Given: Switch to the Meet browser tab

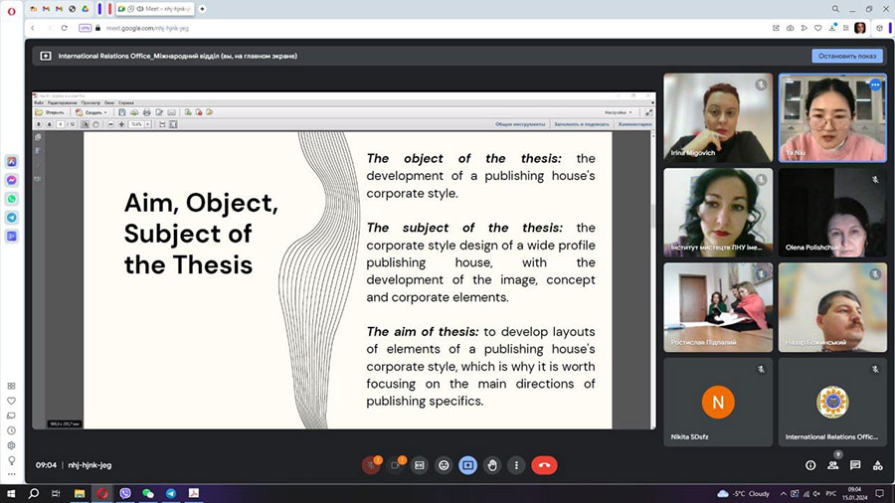Looking at the screenshot, I should [154, 8].
